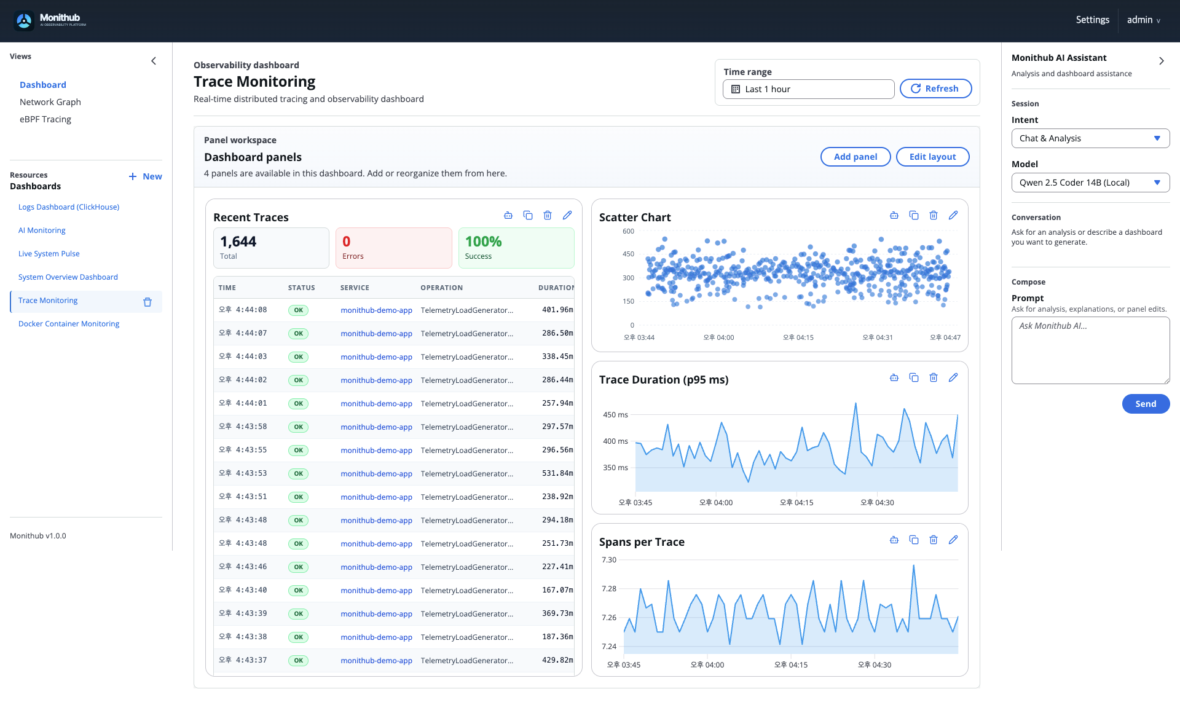Edit the Spans per Trace panel with pencil icon
Screen dimensions: 1180x713
pyautogui.click(x=953, y=540)
